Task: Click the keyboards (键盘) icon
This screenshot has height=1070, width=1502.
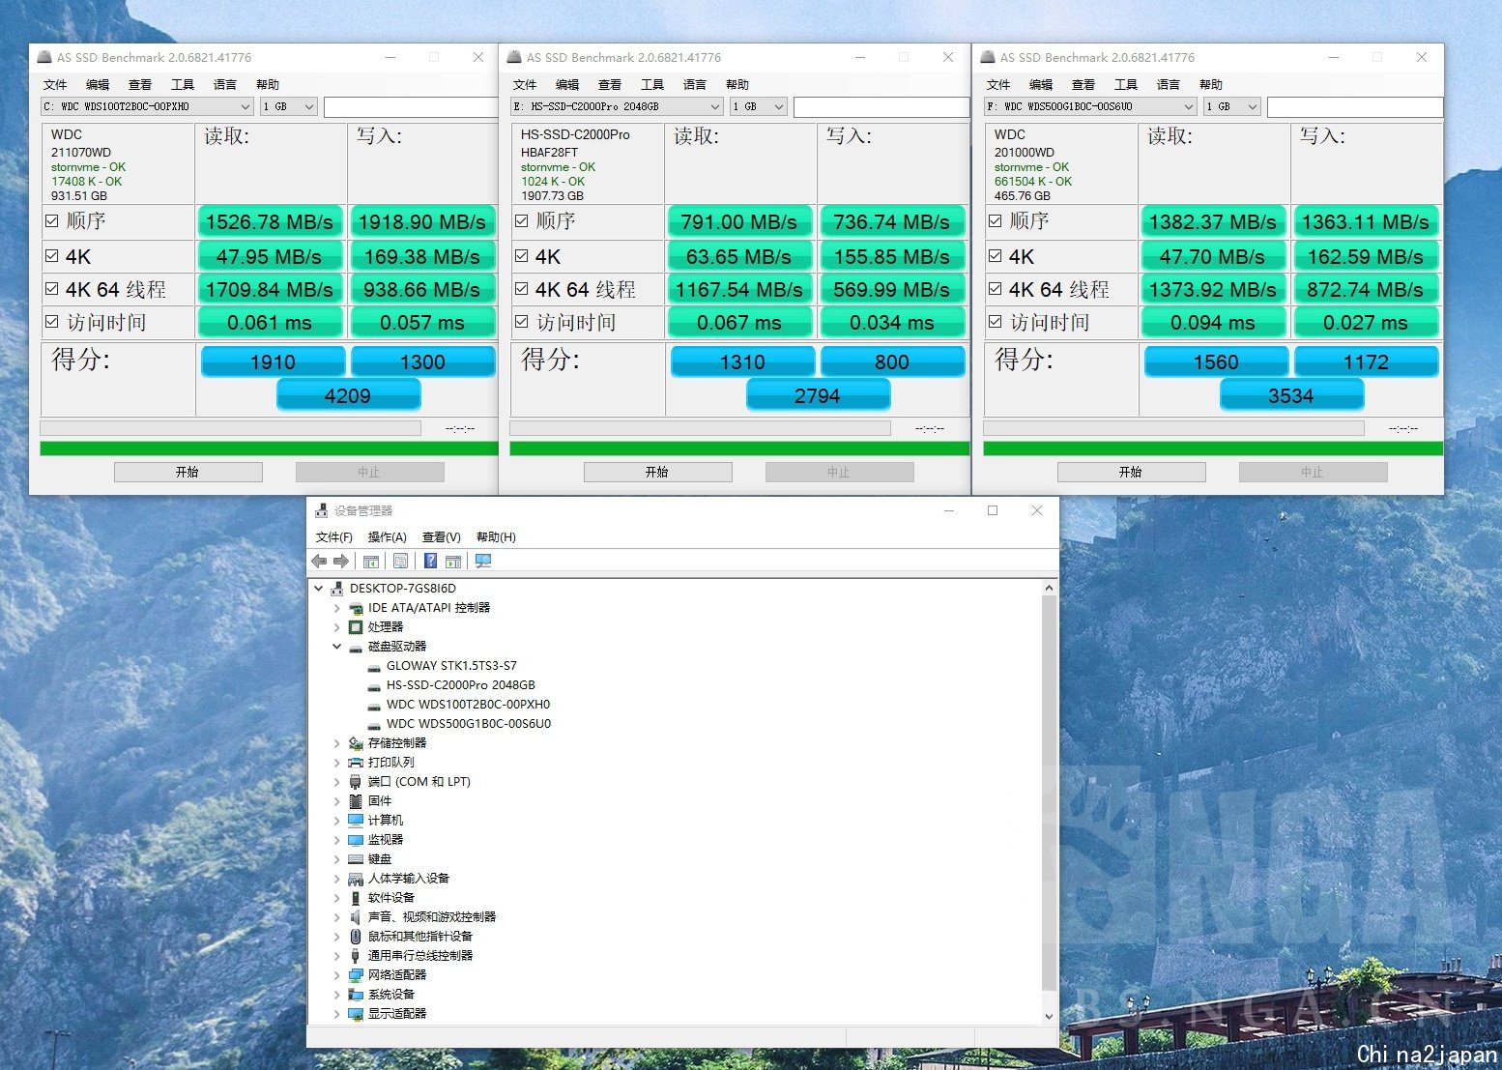Action: pos(356,859)
